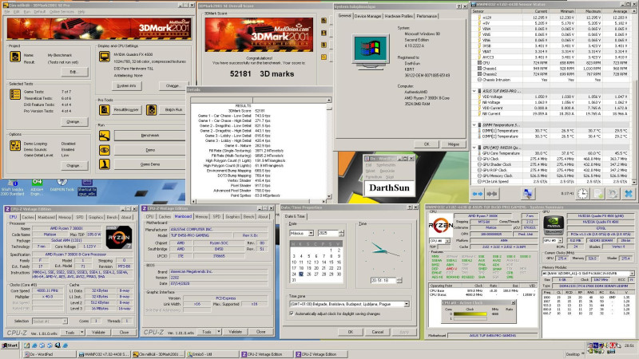This screenshot has width=639, height=359.
Task: Switch to Caches tab in left CPU-Z
Action: coord(28,217)
